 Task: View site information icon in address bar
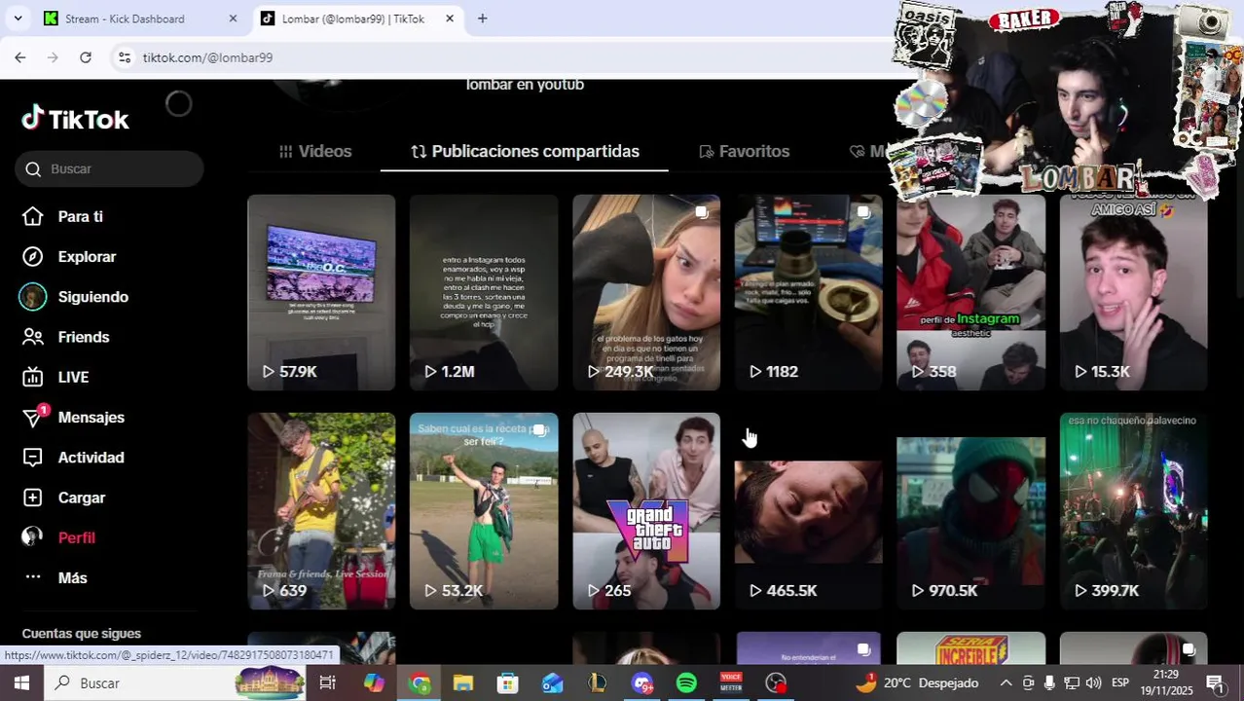point(124,57)
